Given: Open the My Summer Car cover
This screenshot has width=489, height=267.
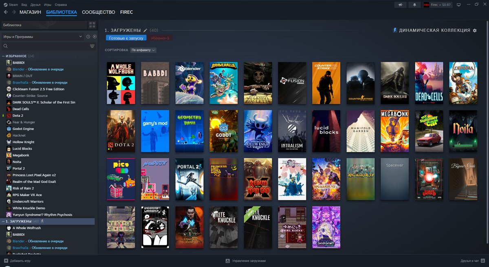Looking at the screenshot, I should (x=429, y=131).
